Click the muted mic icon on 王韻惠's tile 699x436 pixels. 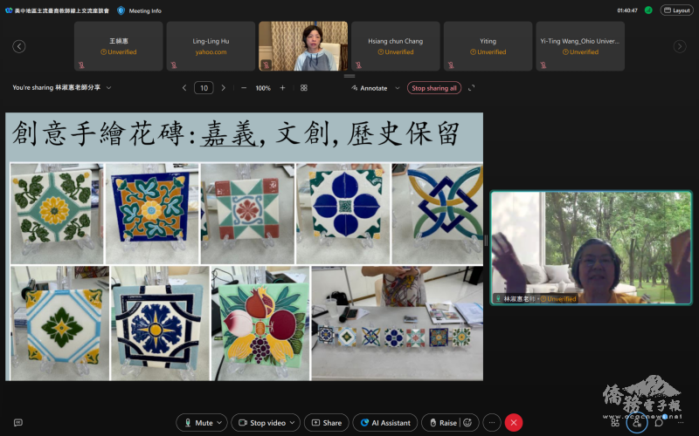tap(81, 65)
